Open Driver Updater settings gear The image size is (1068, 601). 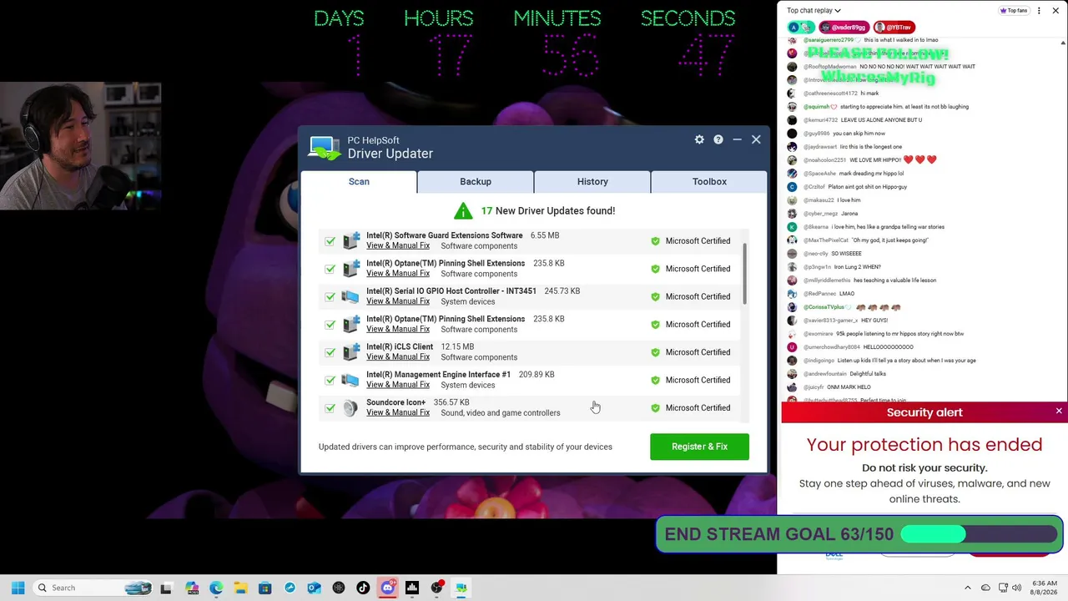(x=699, y=139)
